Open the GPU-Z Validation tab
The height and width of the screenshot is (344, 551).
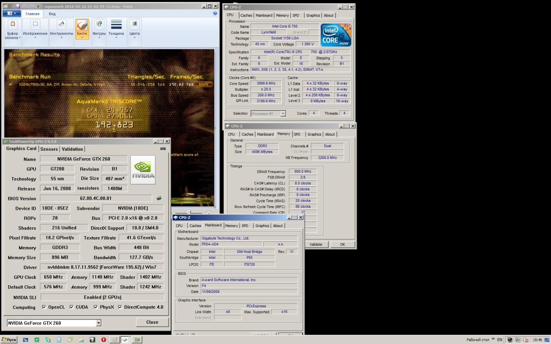(x=72, y=149)
